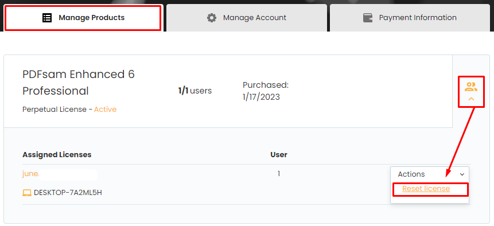
Task: Collapse assigned licenses with the up chevron
Action: click(x=471, y=99)
